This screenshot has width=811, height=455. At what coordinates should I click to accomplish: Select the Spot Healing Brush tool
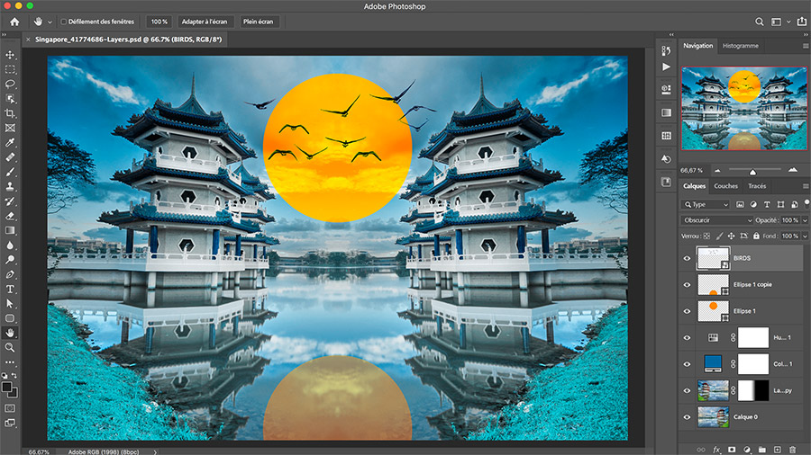[x=10, y=157]
